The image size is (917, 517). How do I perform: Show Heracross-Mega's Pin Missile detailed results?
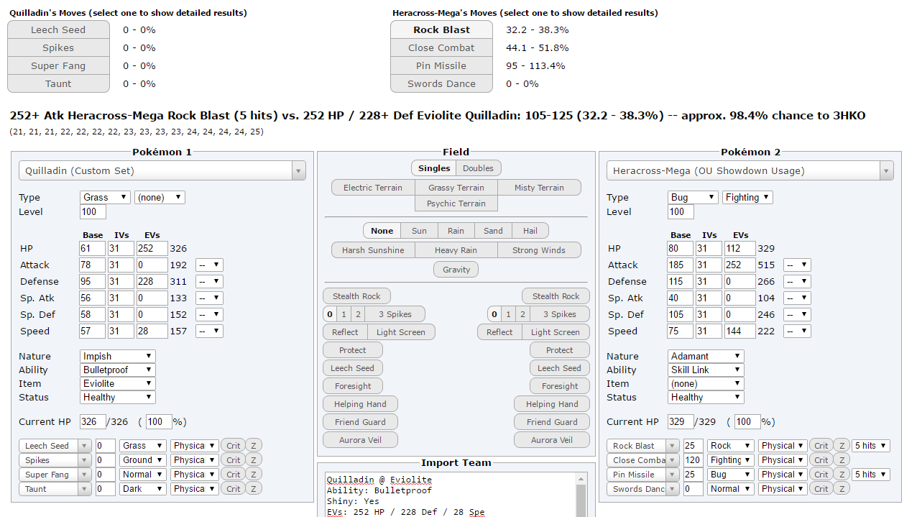(x=441, y=65)
